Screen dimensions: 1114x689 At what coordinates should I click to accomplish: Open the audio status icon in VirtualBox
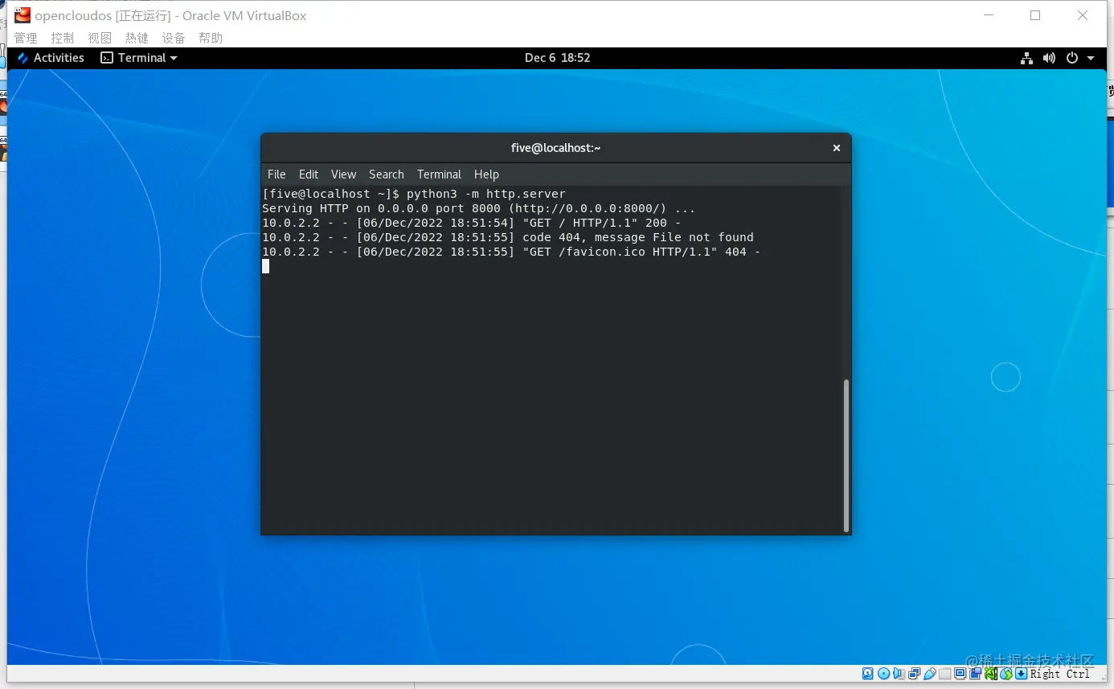(x=899, y=674)
